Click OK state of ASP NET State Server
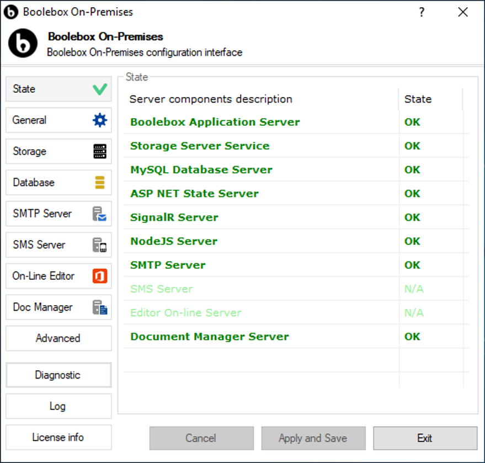 [x=412, y=193]
